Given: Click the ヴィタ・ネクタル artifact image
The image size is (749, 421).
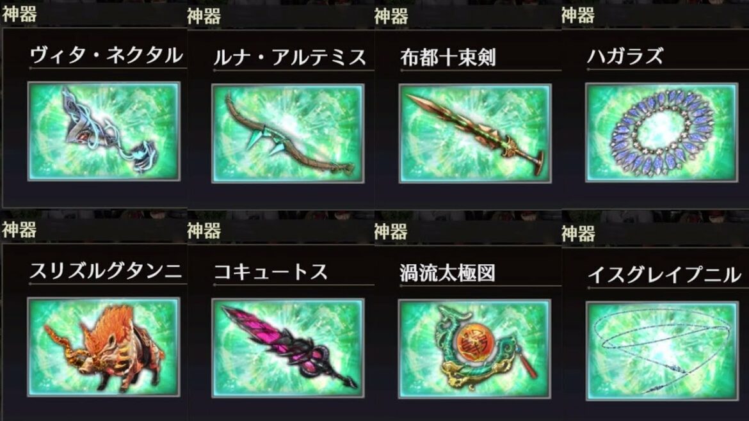Looking at the screenshot, I should (x=104, y=131).
